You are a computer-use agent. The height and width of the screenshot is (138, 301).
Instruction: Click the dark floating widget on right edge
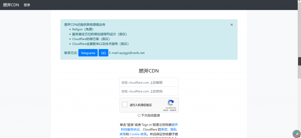300,62
